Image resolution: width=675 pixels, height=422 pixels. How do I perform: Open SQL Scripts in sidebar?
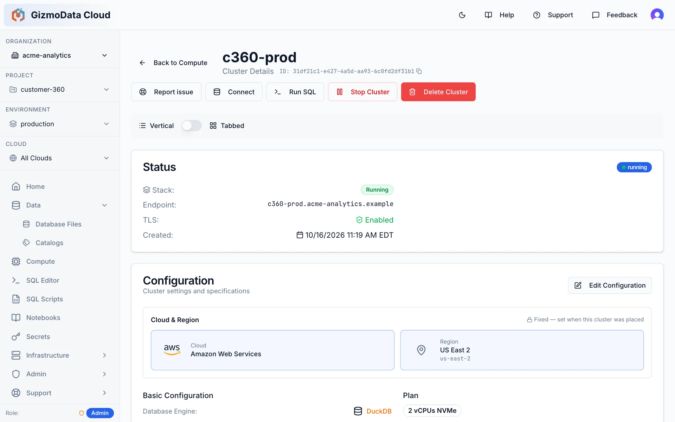(x=60, y=299)
